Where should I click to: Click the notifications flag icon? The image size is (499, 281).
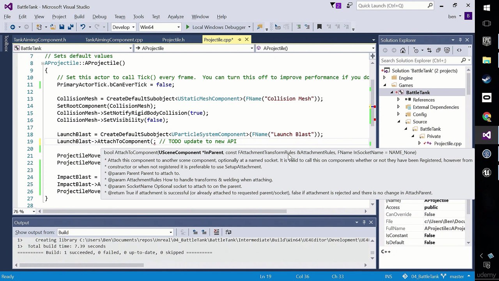click(335, 5)
